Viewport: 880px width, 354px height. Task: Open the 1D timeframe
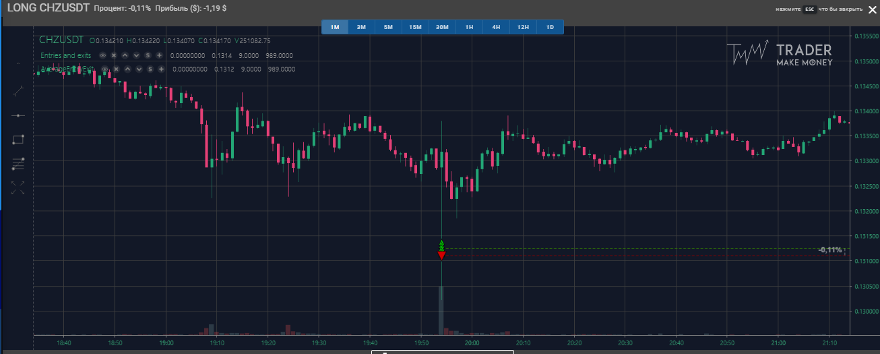pyautogui.click(x=550, y=27)
